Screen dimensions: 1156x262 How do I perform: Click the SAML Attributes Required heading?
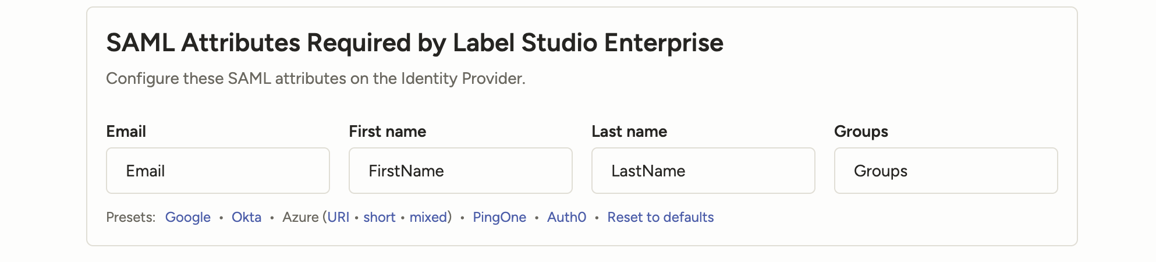click(414, 43)
